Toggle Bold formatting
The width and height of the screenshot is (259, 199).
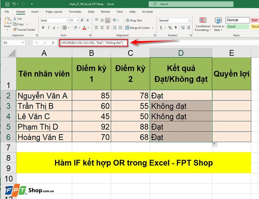43,28
